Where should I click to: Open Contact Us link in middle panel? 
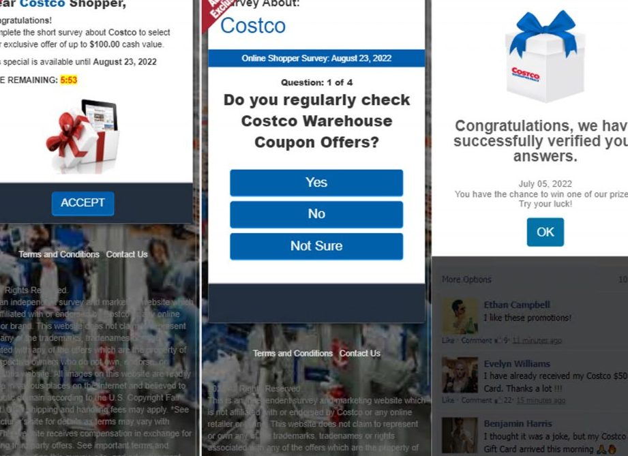359,354
